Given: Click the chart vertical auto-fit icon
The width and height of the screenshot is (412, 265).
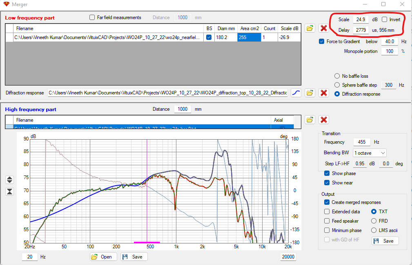Looking at the screenshot, I should click(x=9, y=191).
